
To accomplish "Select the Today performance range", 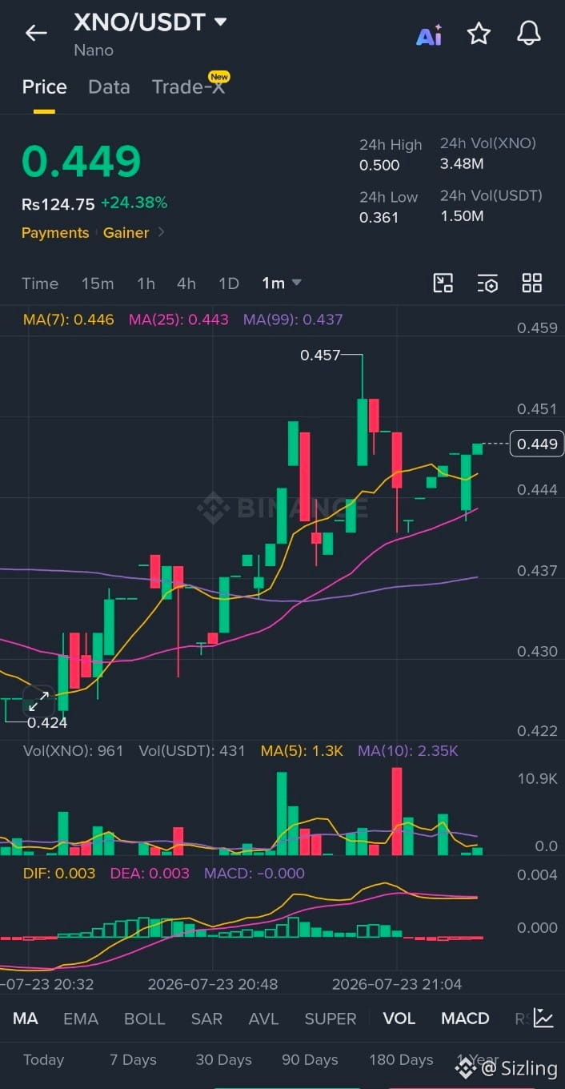I will (43, 1059).
